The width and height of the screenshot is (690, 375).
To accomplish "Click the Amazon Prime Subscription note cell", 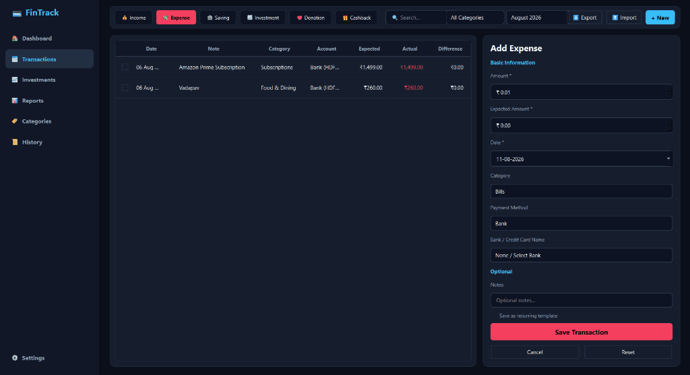I will [212, 67].
